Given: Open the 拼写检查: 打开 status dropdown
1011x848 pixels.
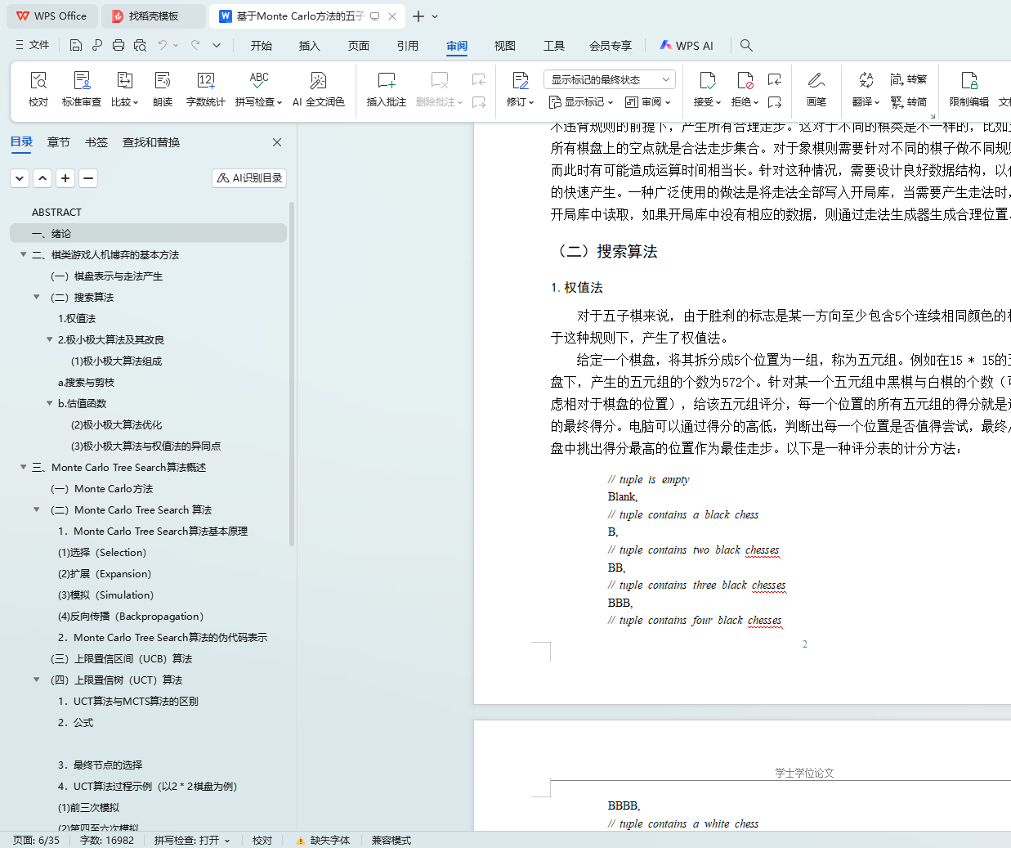Looking at the screenshot, I should pos(192,840).
